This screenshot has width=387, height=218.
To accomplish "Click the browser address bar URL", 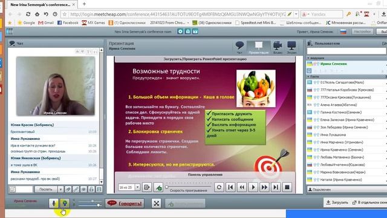I will pyautogui.click(x=178, y=15).
